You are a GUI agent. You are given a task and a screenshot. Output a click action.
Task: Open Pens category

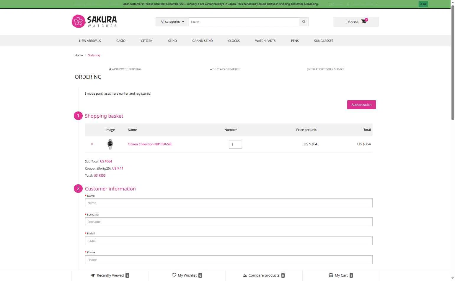pos(295,41)
